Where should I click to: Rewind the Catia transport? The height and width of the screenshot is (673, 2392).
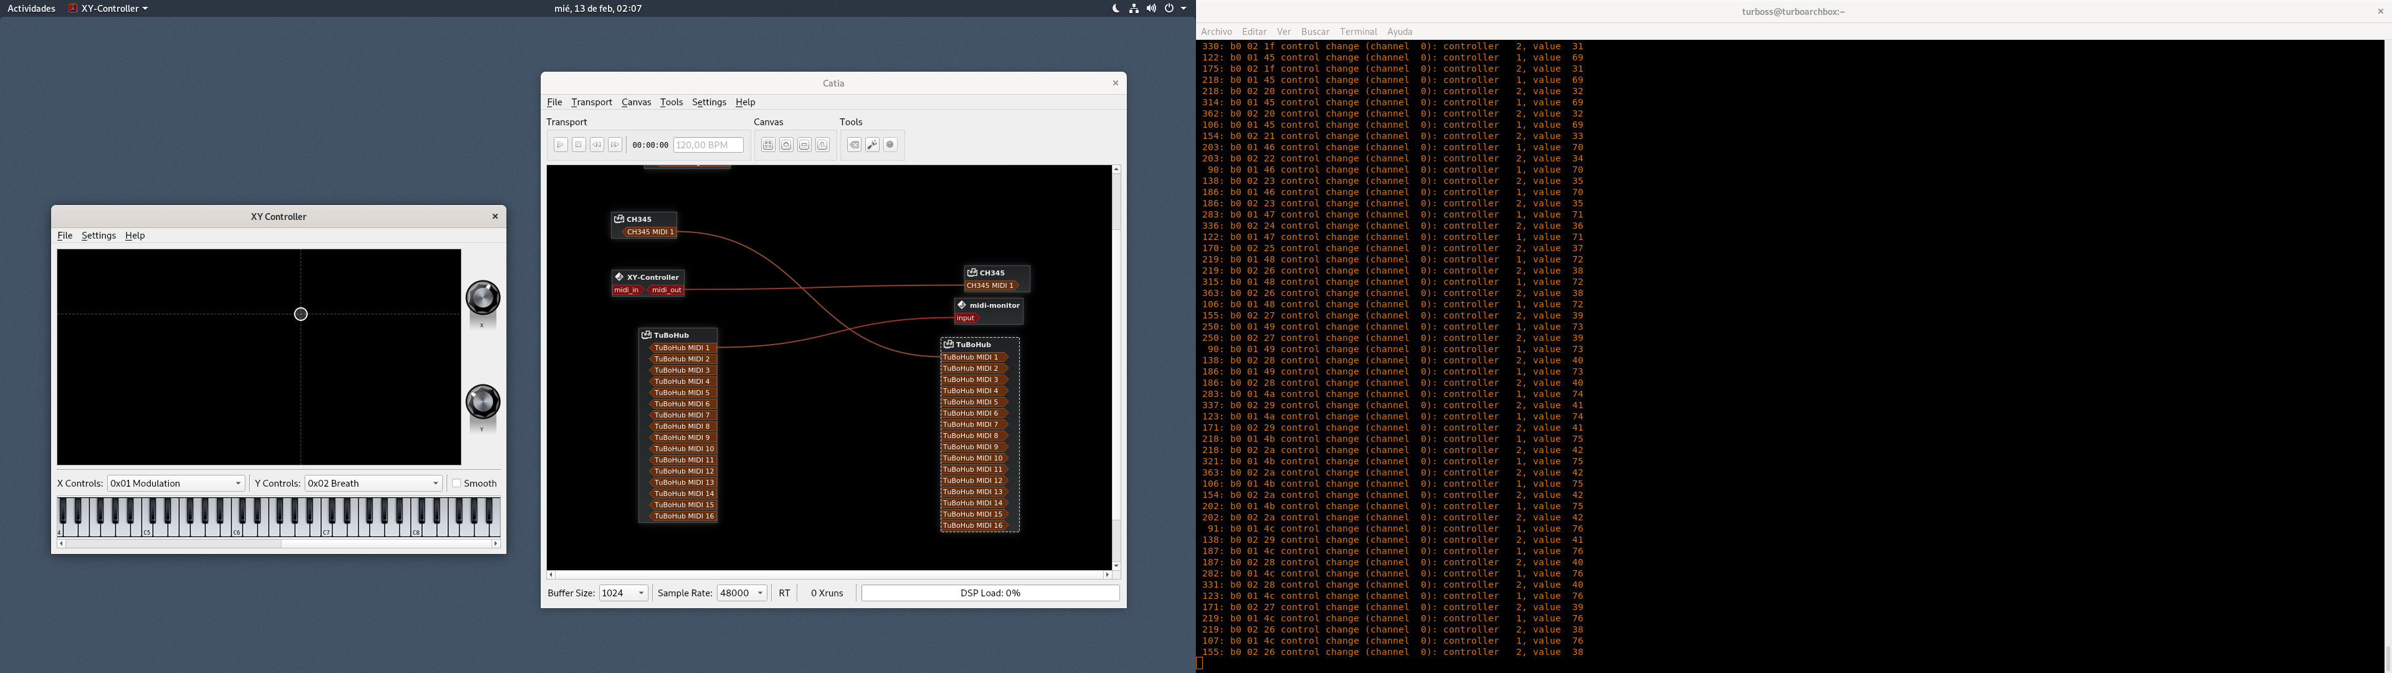point(597,145)
